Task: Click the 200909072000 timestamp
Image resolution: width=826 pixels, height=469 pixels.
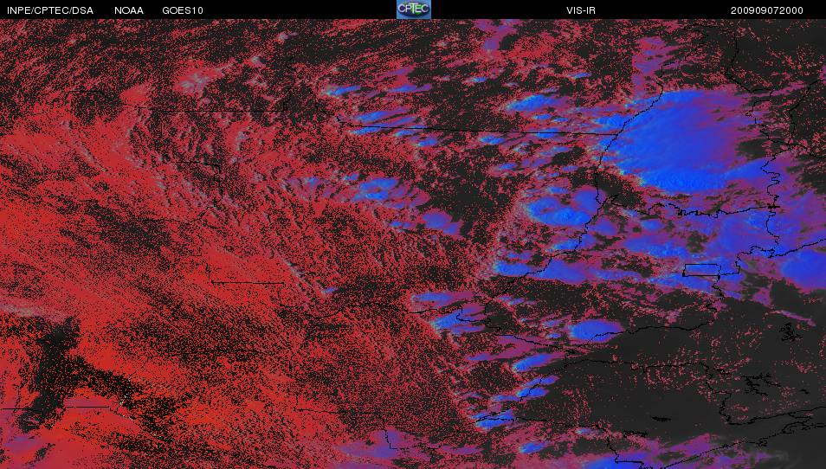Action: (766, 10)
